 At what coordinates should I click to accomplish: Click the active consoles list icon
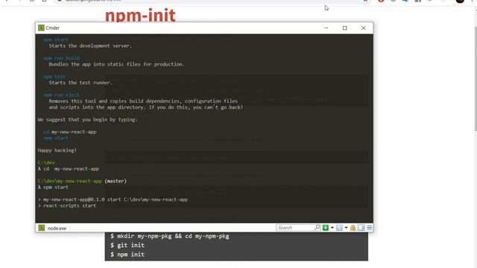pyautogui.click(x=339, y=228)
